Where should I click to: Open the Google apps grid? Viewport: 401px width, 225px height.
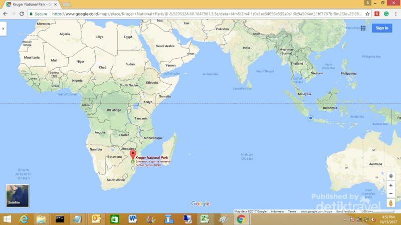[363, 28]
